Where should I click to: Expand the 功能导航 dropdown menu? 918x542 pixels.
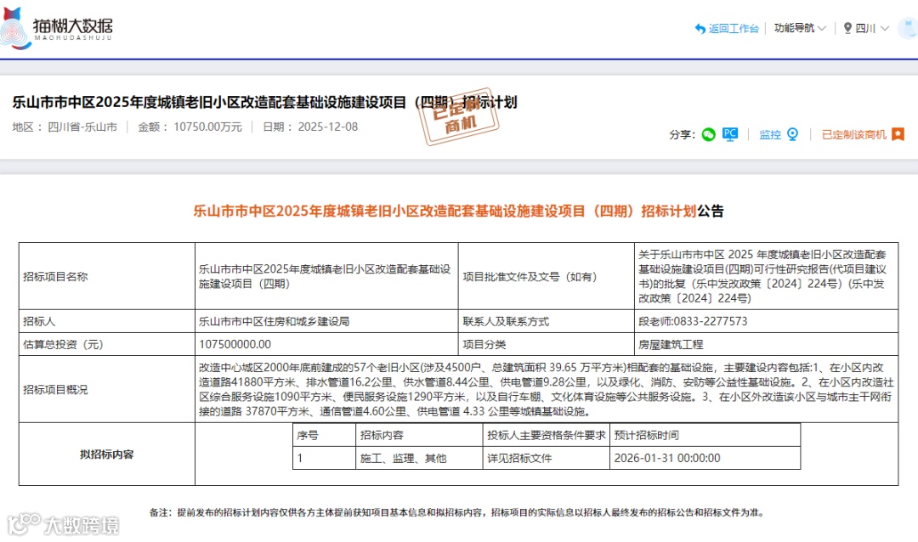(800, 28)
